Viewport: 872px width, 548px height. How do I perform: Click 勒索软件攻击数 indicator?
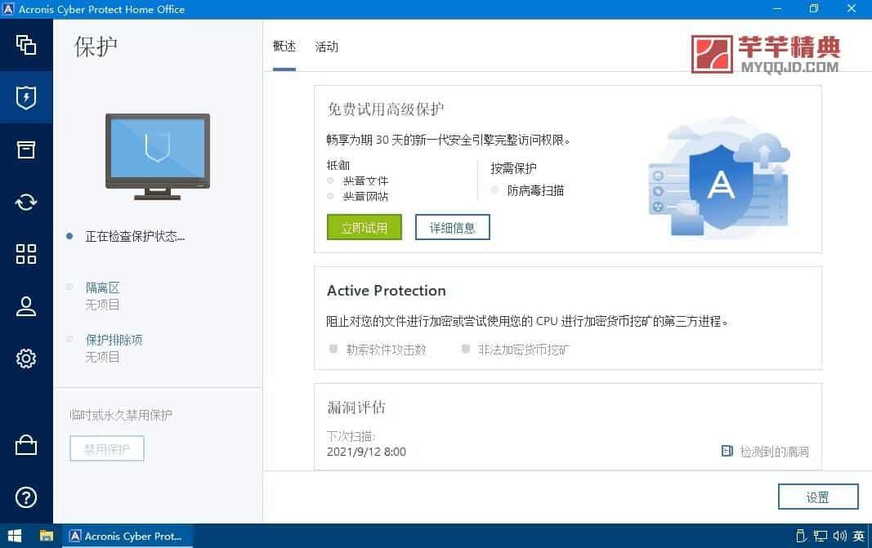(386, 350)
